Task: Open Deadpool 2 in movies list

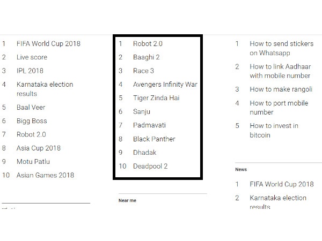Action: point(150,166)
